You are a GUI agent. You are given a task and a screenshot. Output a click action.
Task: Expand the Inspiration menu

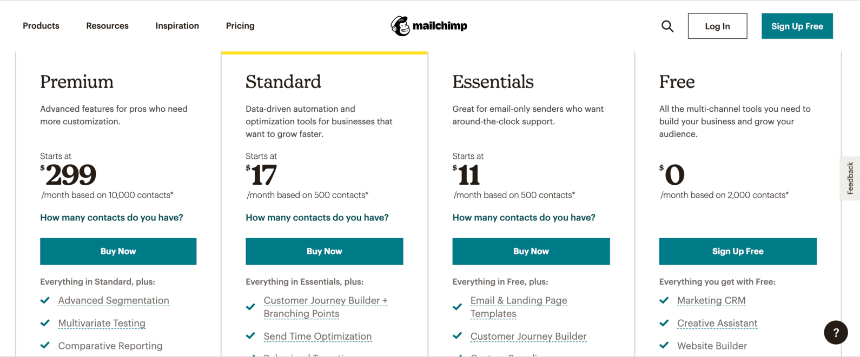[177, 25]
